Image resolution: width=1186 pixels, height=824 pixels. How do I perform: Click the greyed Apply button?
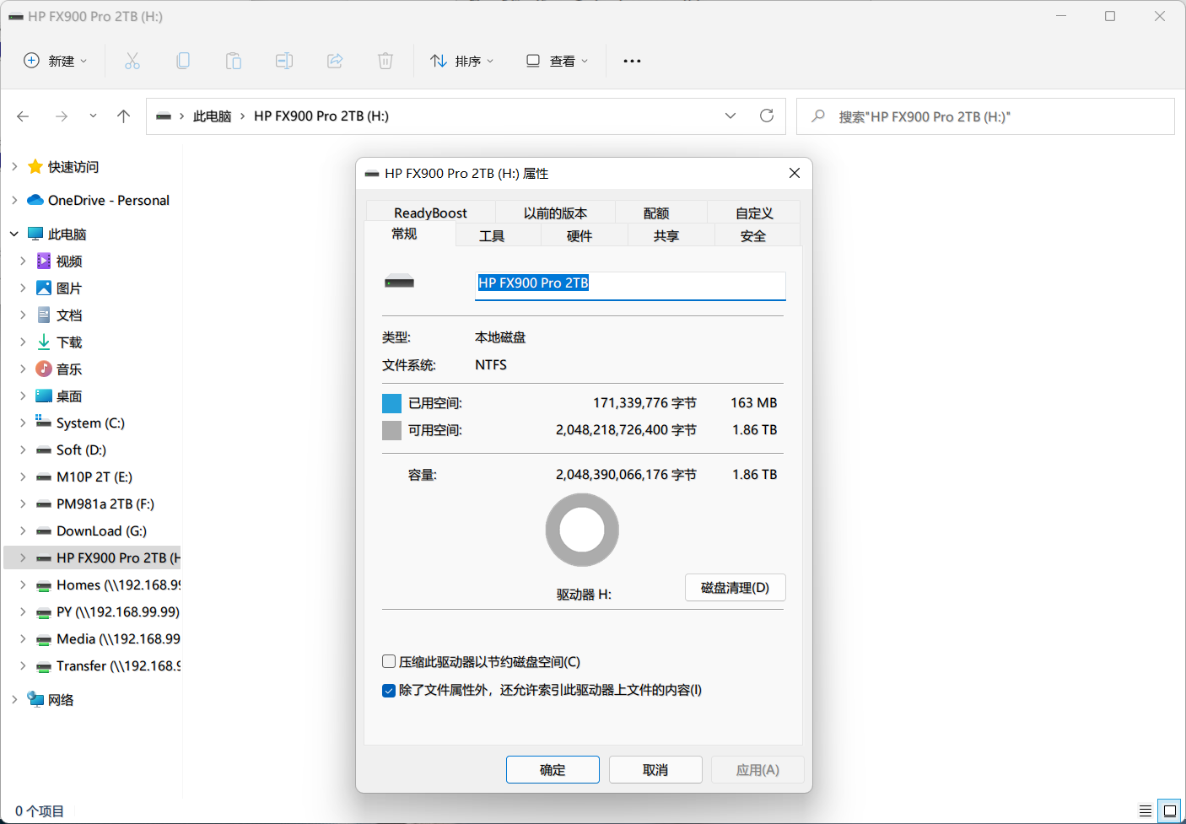point(757,770)
